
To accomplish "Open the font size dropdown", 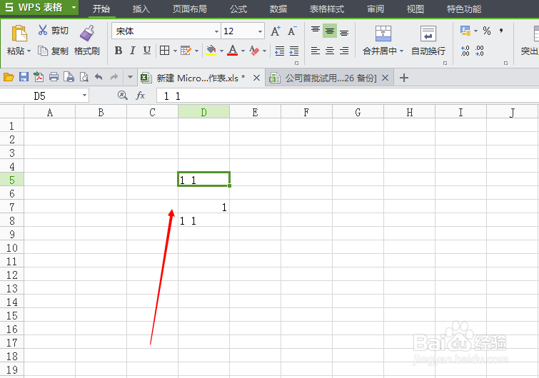I will pos(260,31).
